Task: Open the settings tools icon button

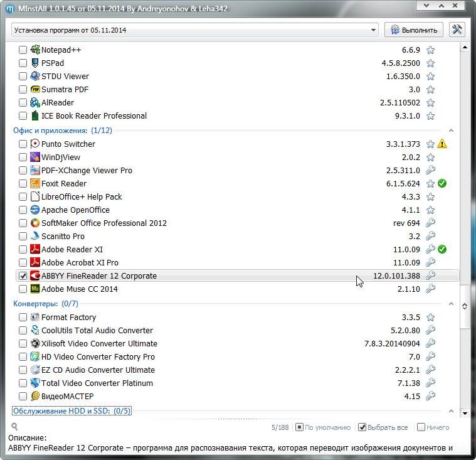Action: [x=457, y=29]
